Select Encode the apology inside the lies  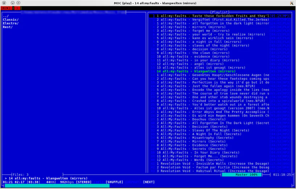220,90
